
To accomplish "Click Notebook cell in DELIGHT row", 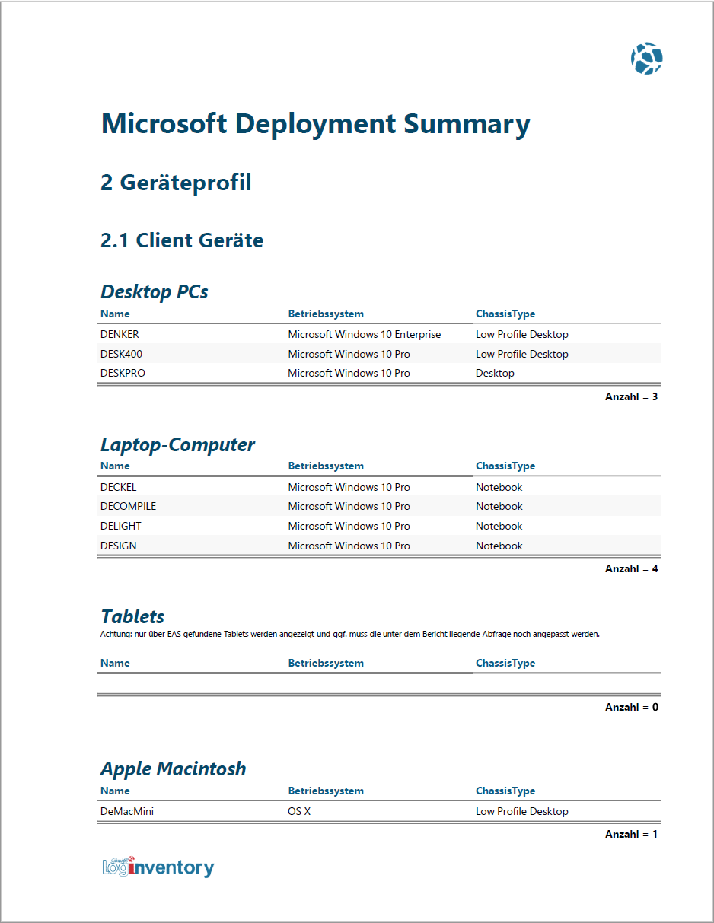I will point(499,526).
